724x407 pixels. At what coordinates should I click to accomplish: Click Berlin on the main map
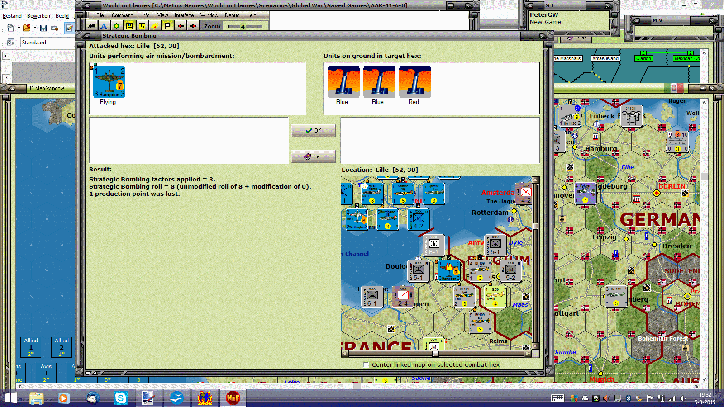pos(657,193)
